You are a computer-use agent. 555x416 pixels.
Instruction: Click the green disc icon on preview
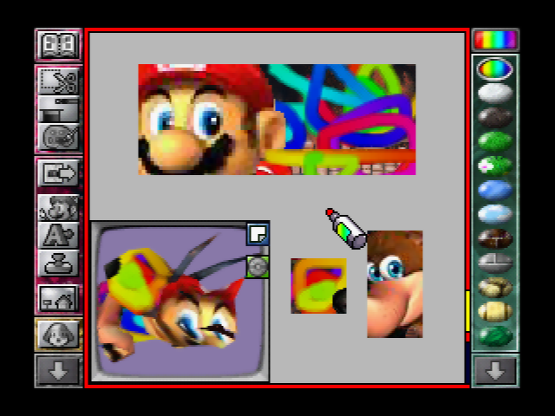pos(257,267)
